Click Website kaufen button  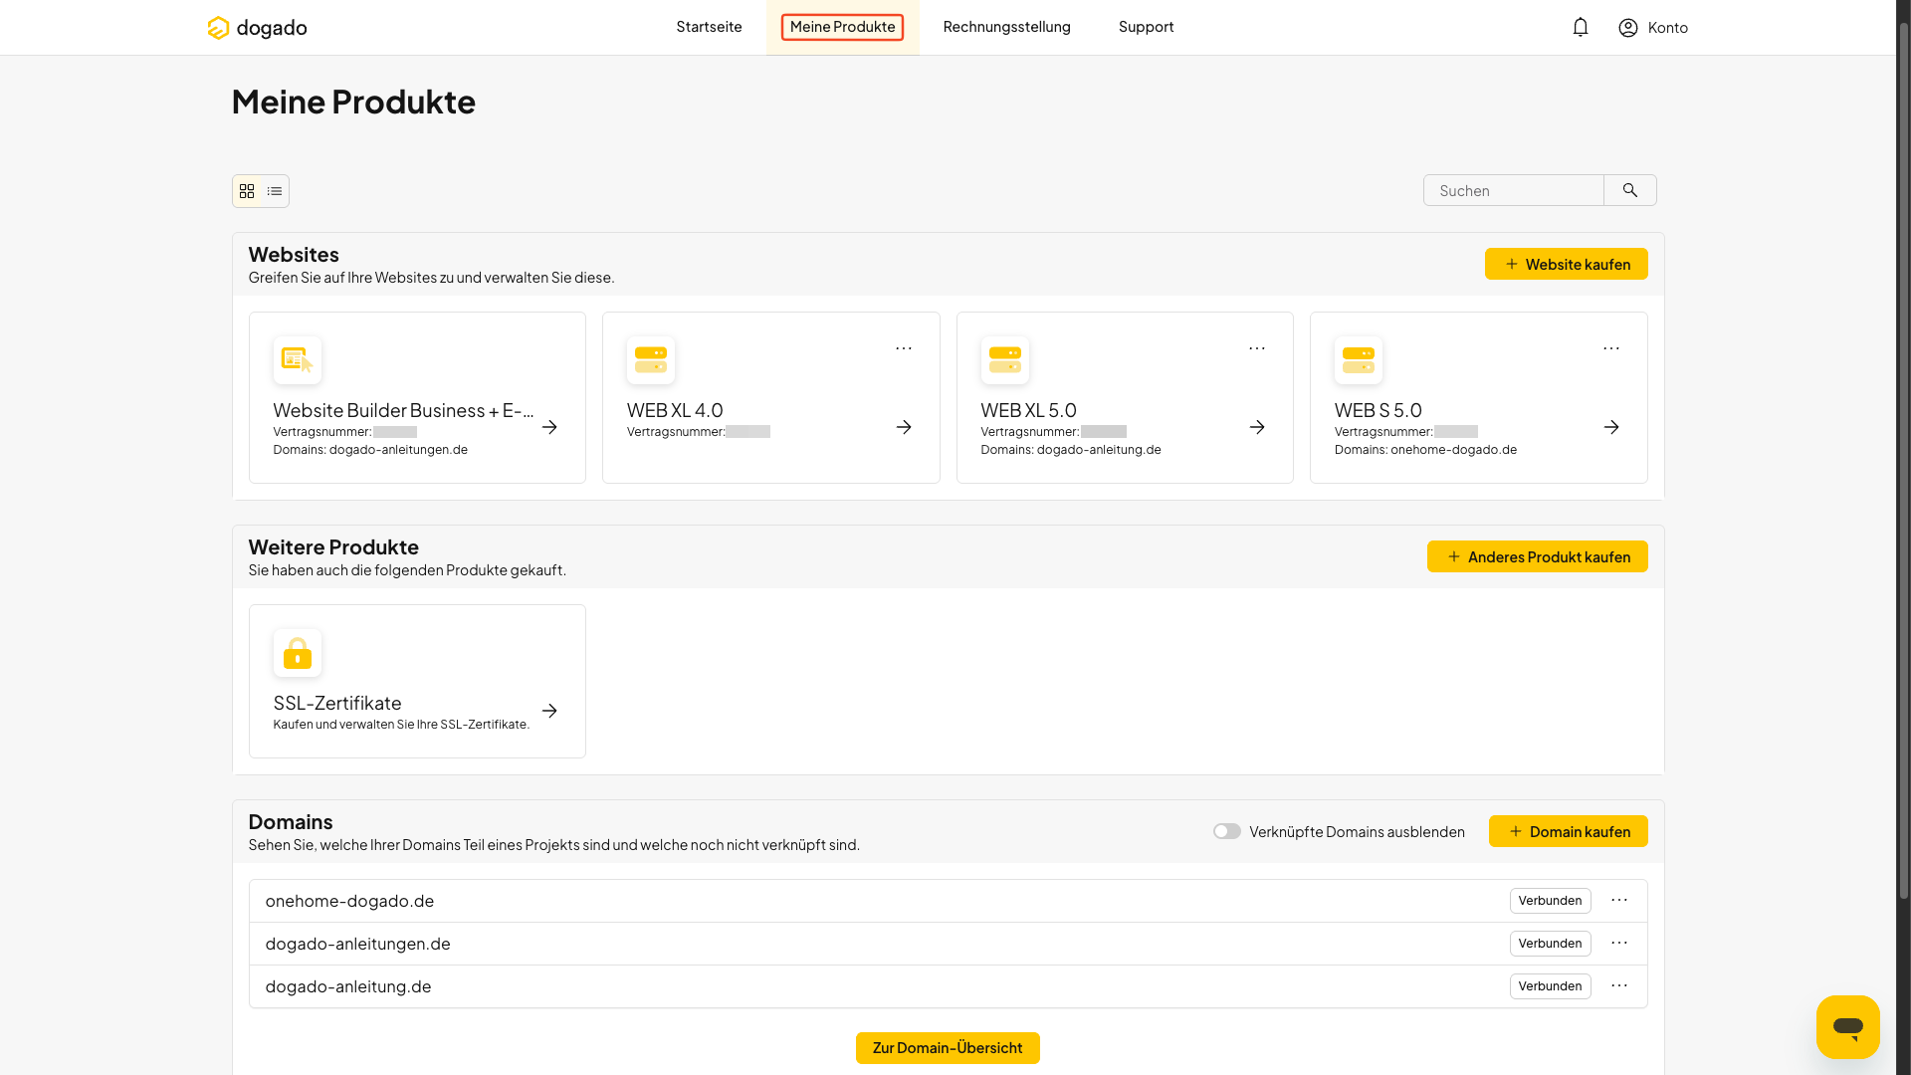[x=1567, y=264]
